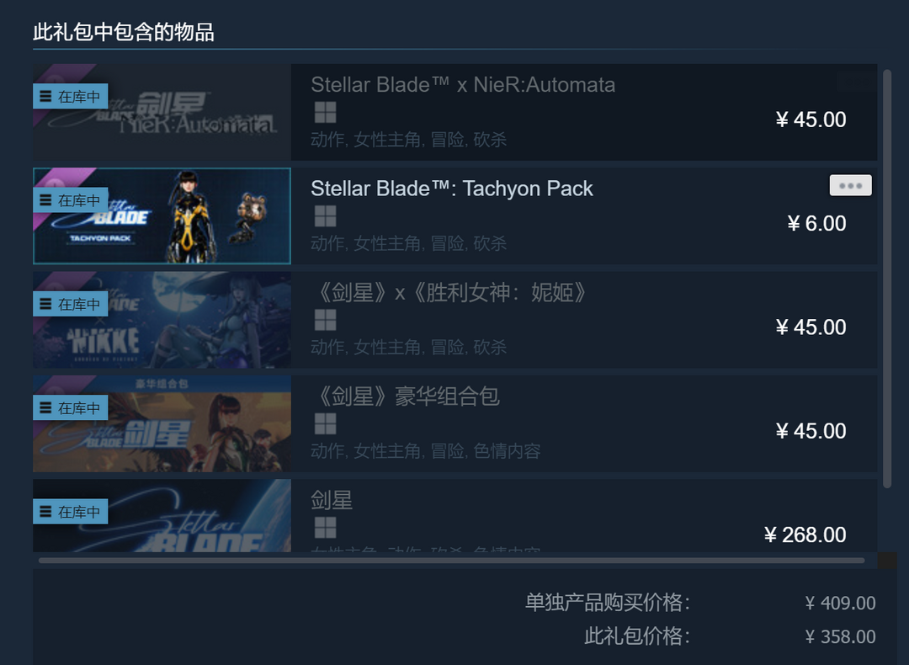The height and width of the screenshot is (665, 909).
Task: Select the Tachyon Pack capsule image
Action: pos(162,216)
